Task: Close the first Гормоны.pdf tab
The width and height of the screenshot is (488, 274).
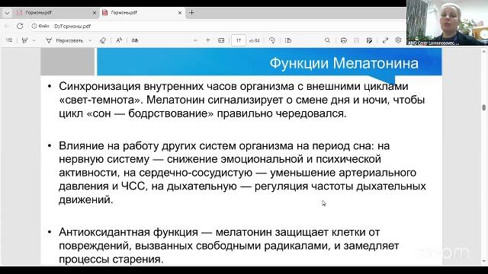Action: point(95,13)
